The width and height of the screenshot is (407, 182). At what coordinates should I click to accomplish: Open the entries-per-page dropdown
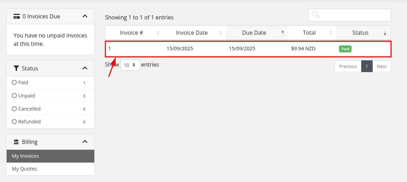130,65
